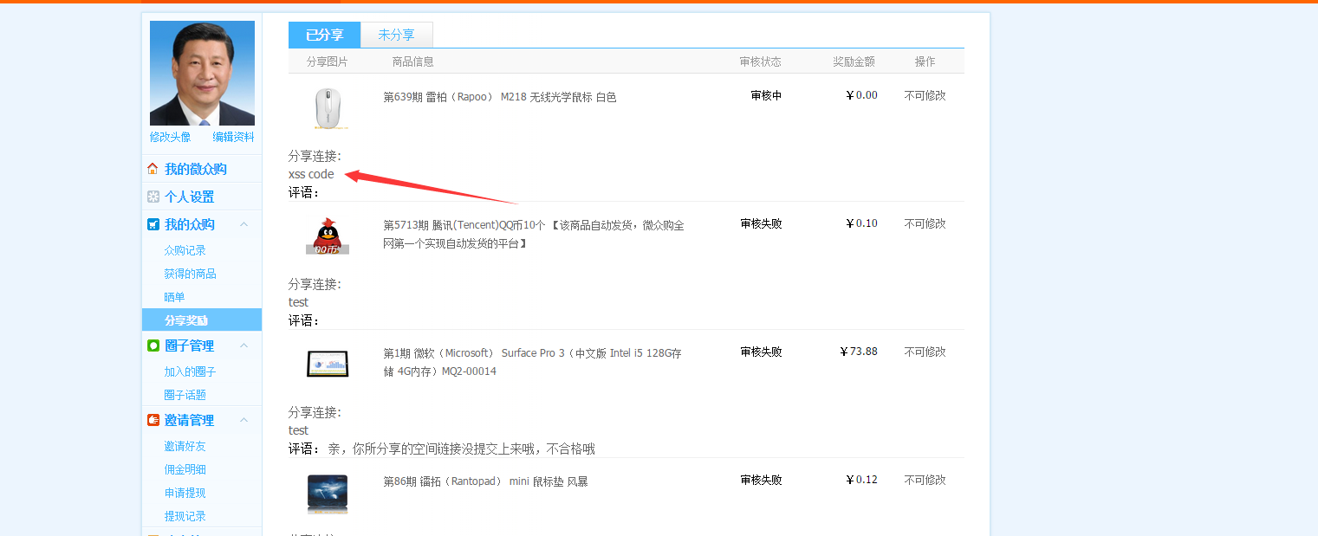Screen dimensions: 1318x536
Task: Click 不可修改 in the Rantopad row
Action: pos(925,480)
